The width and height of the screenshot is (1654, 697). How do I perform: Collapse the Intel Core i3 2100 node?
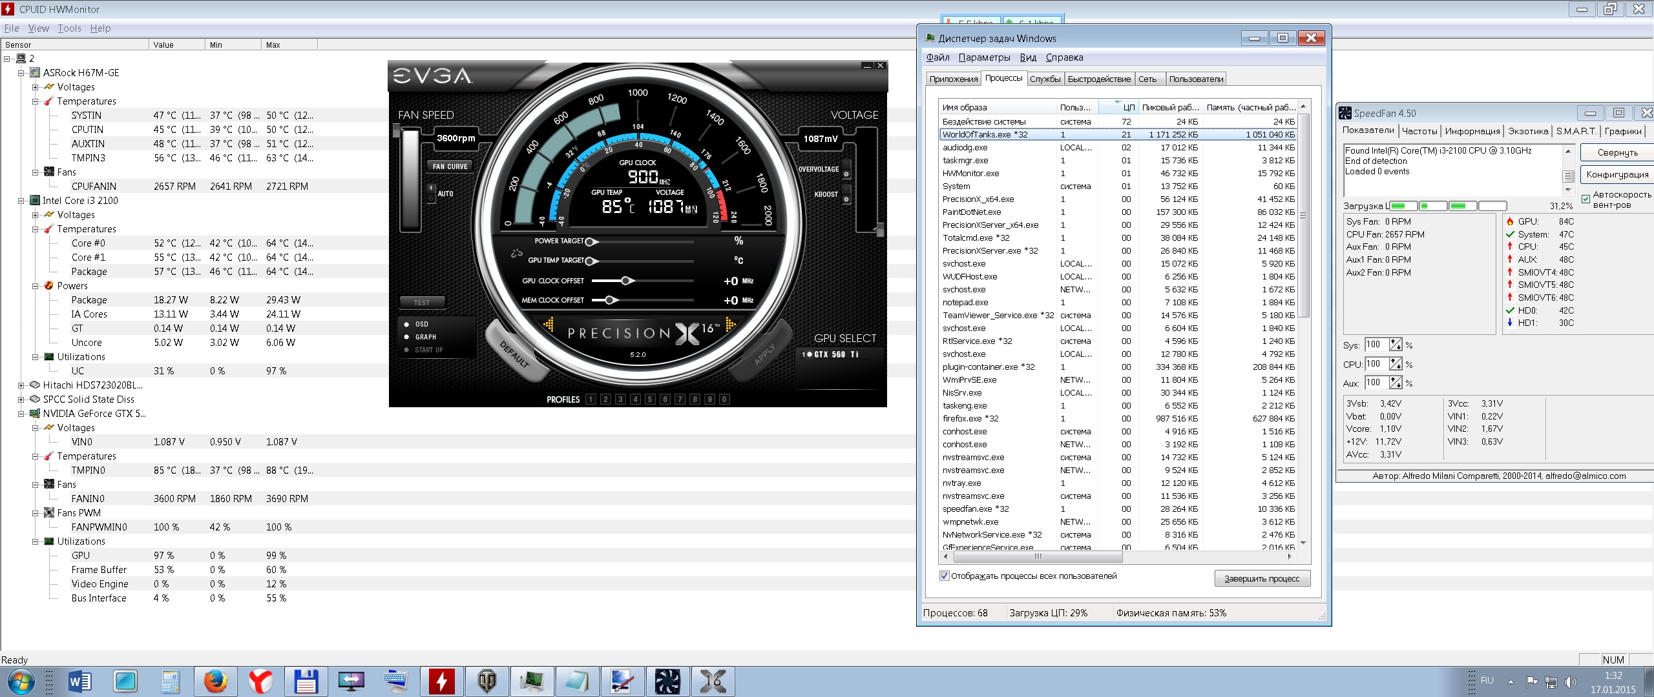(21, 201)
